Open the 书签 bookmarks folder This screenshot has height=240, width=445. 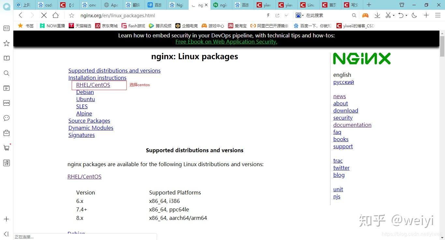(26, 26)
